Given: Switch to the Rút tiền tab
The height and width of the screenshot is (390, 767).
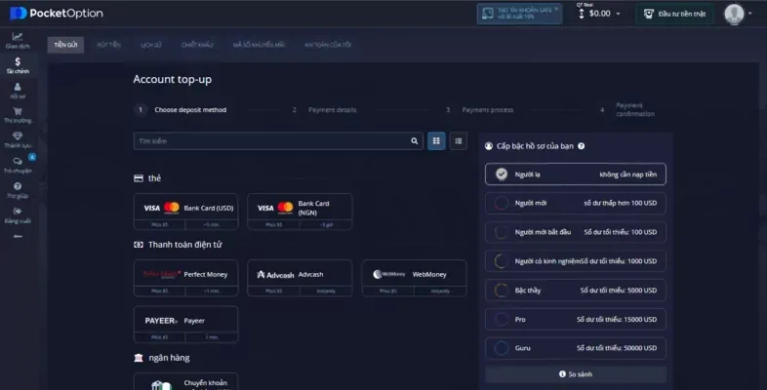Looking at the screenshot, I should pyautogui.click(x=108, y=45).
